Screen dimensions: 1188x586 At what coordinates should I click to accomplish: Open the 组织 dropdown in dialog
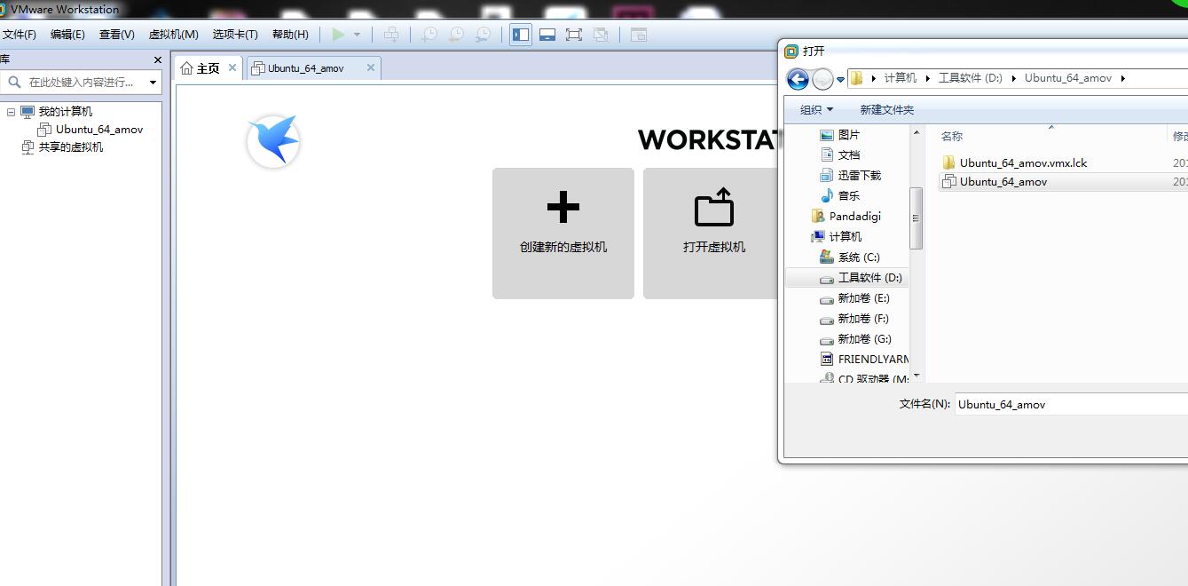pos(816,110)
